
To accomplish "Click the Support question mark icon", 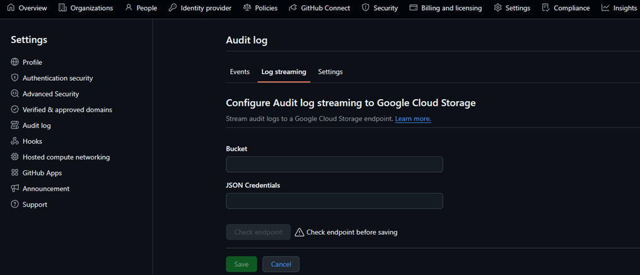I will point(15,204).
